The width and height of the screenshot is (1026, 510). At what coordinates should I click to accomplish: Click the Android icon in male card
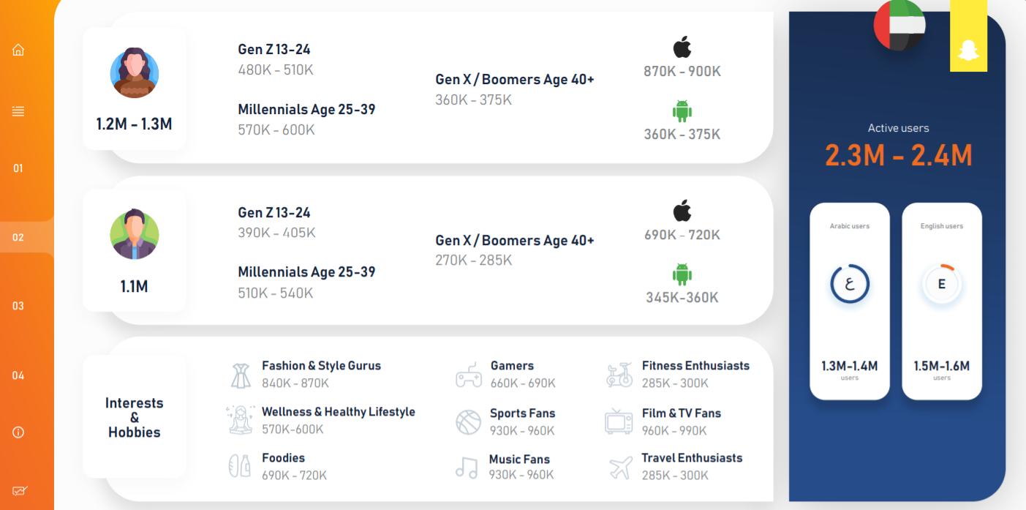click(x=682, y=274)
